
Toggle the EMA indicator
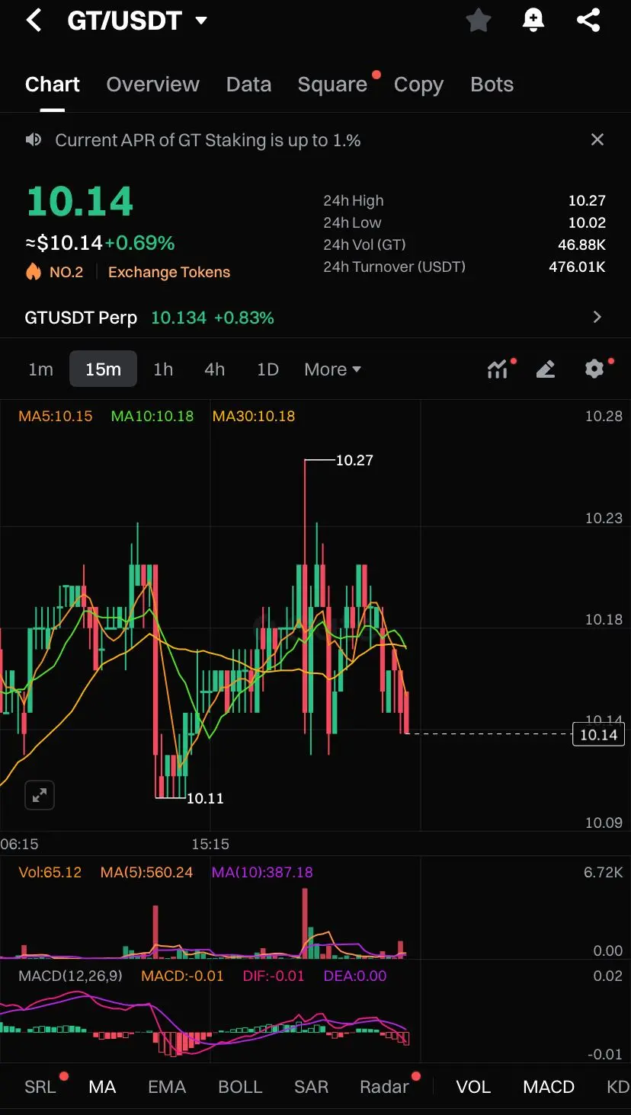point(167,1087)
